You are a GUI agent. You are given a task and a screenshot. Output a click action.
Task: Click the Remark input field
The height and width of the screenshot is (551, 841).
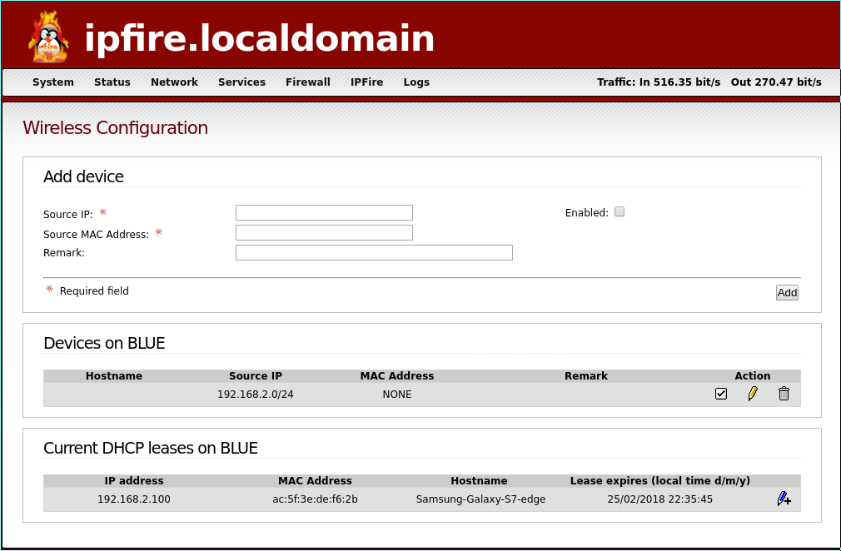click(374, 251)
